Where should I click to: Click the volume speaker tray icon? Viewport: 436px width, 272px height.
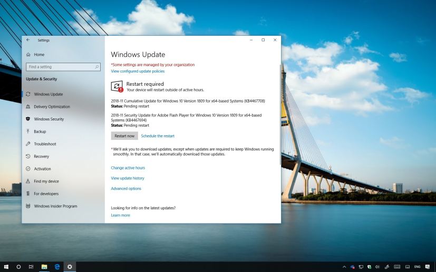point(377,267)
